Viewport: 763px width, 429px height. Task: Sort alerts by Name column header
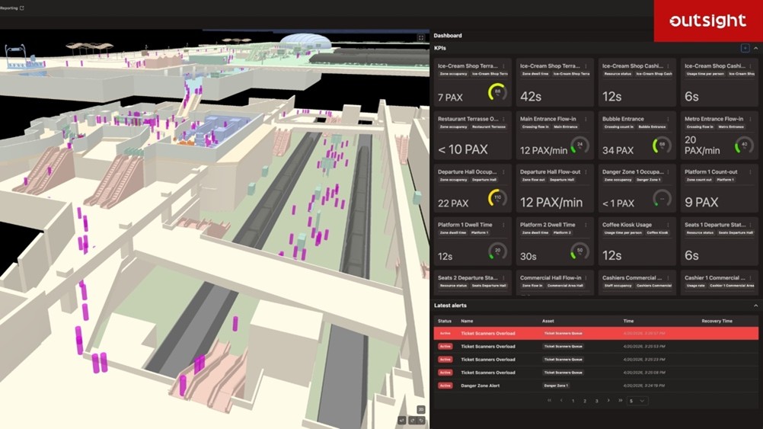click(467, 321)
